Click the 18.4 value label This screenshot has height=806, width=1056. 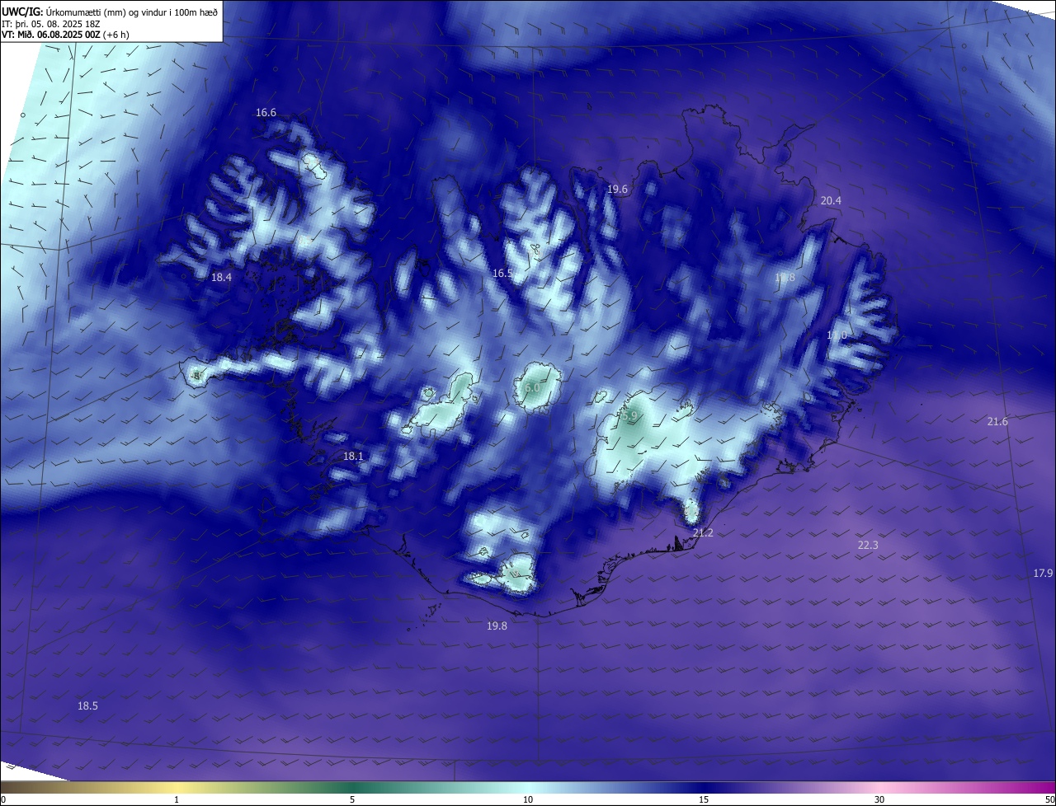tap(221, 278)
